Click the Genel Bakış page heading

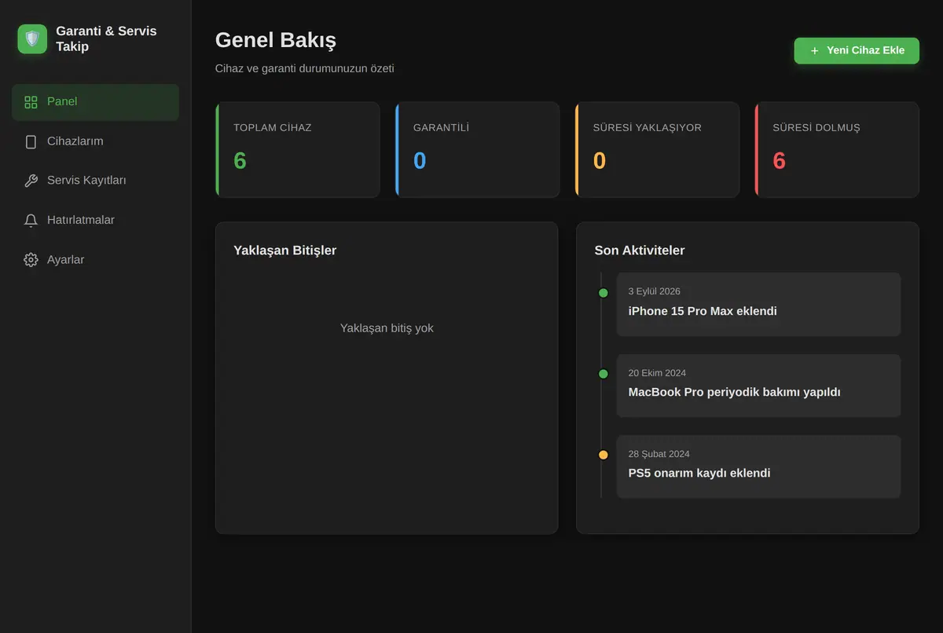[276, 40]
